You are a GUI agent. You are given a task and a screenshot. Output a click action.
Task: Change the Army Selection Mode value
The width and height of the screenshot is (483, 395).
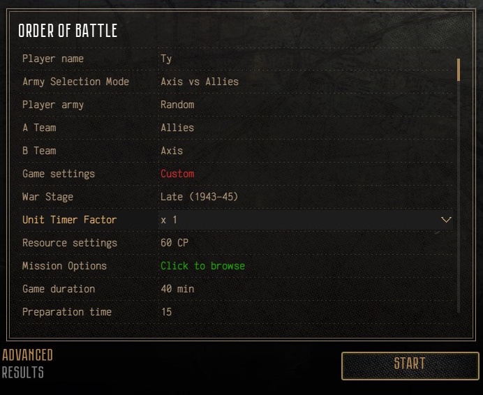pyautogui.click(x=200, y=82)
